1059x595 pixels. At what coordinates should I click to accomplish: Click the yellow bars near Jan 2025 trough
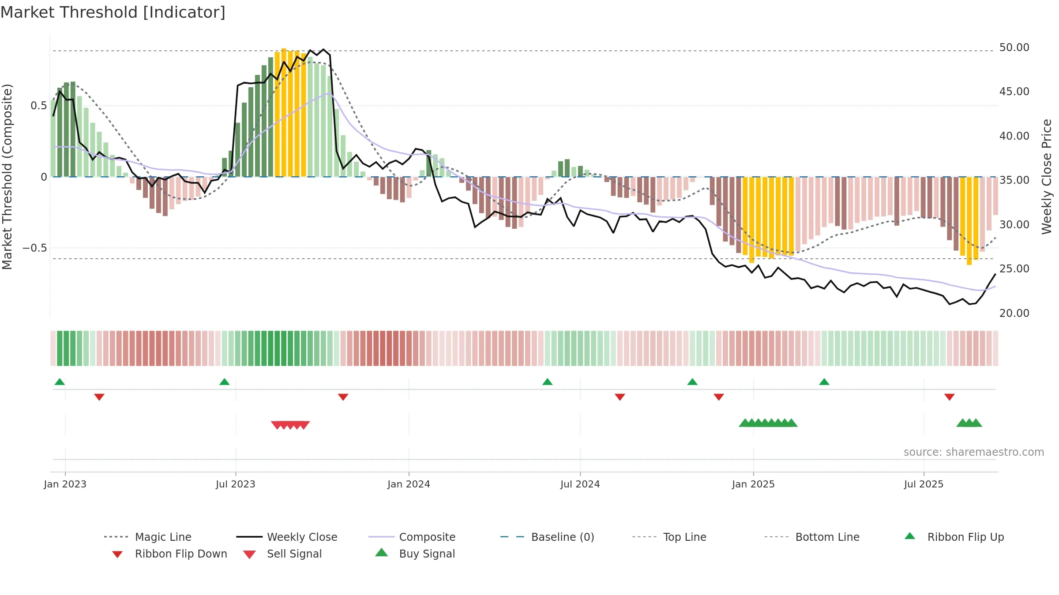click(x=768, y=219)
